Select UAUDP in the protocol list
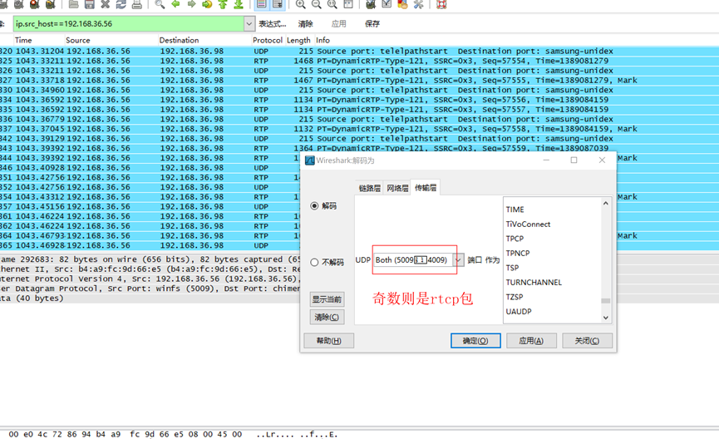The height and width of the screenshot is (439, 719). click(519, 312)
